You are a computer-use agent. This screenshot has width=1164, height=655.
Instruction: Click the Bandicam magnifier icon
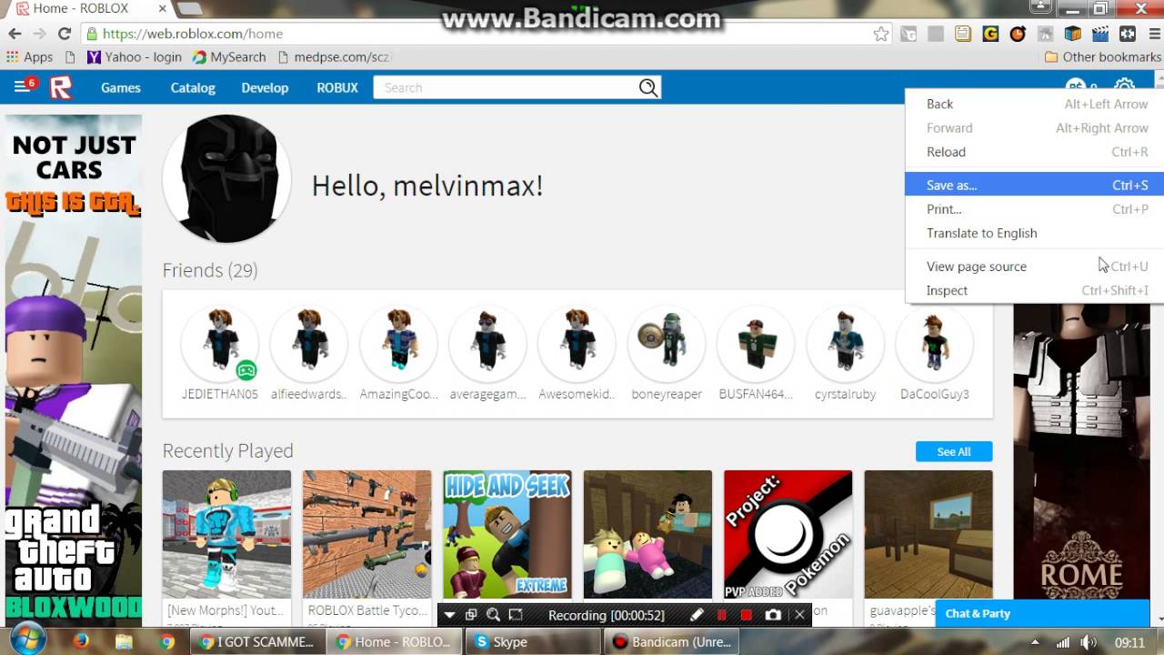click(x=493, y=615)
